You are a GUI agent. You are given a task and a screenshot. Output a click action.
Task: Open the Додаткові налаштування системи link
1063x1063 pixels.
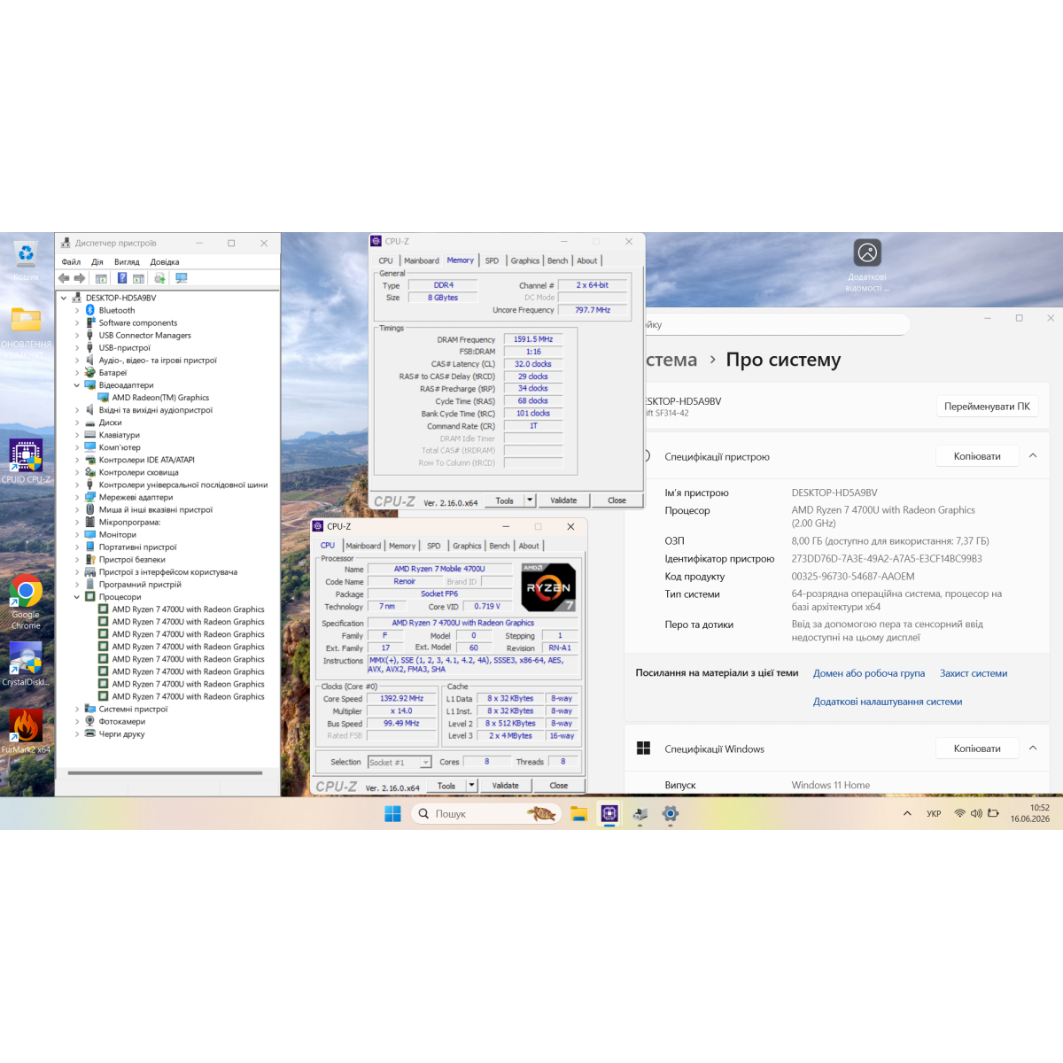(888, 702)
